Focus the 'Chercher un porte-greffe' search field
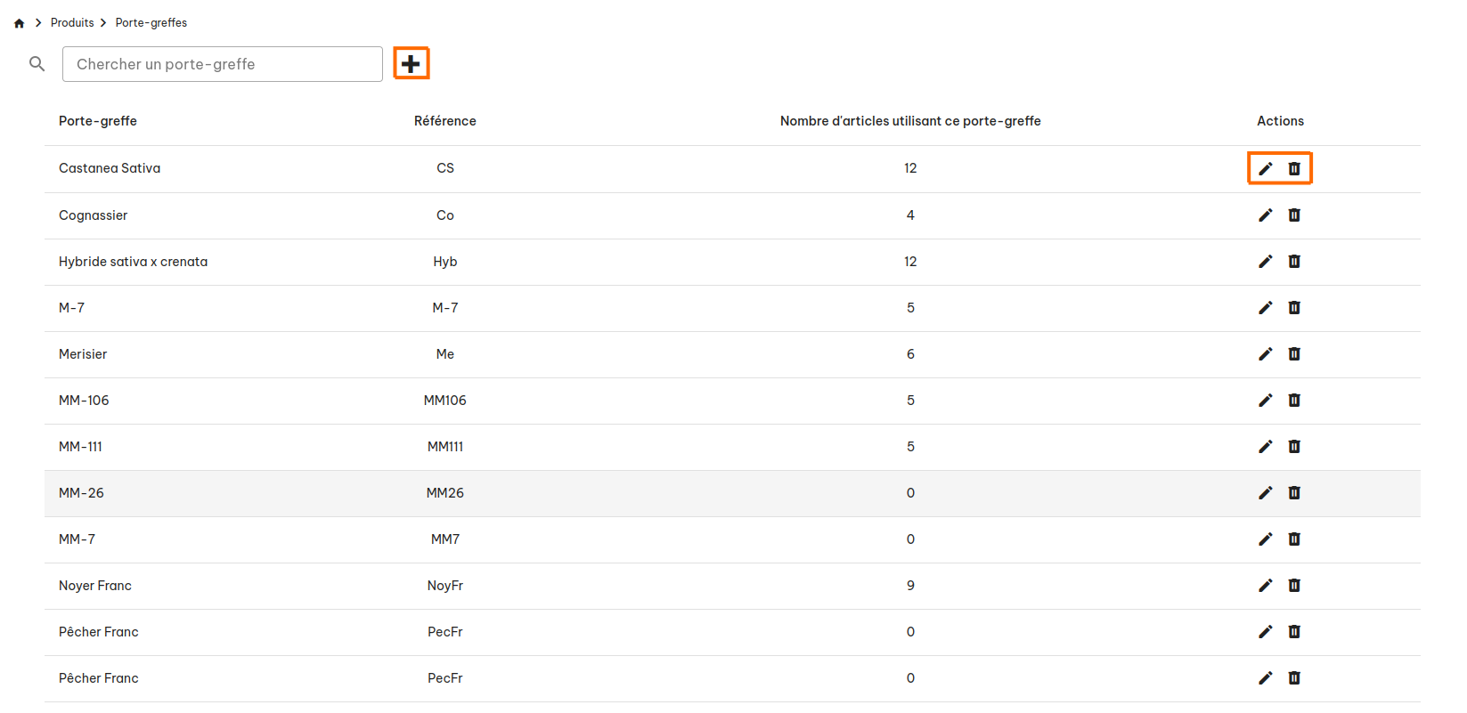 point(223,64)
